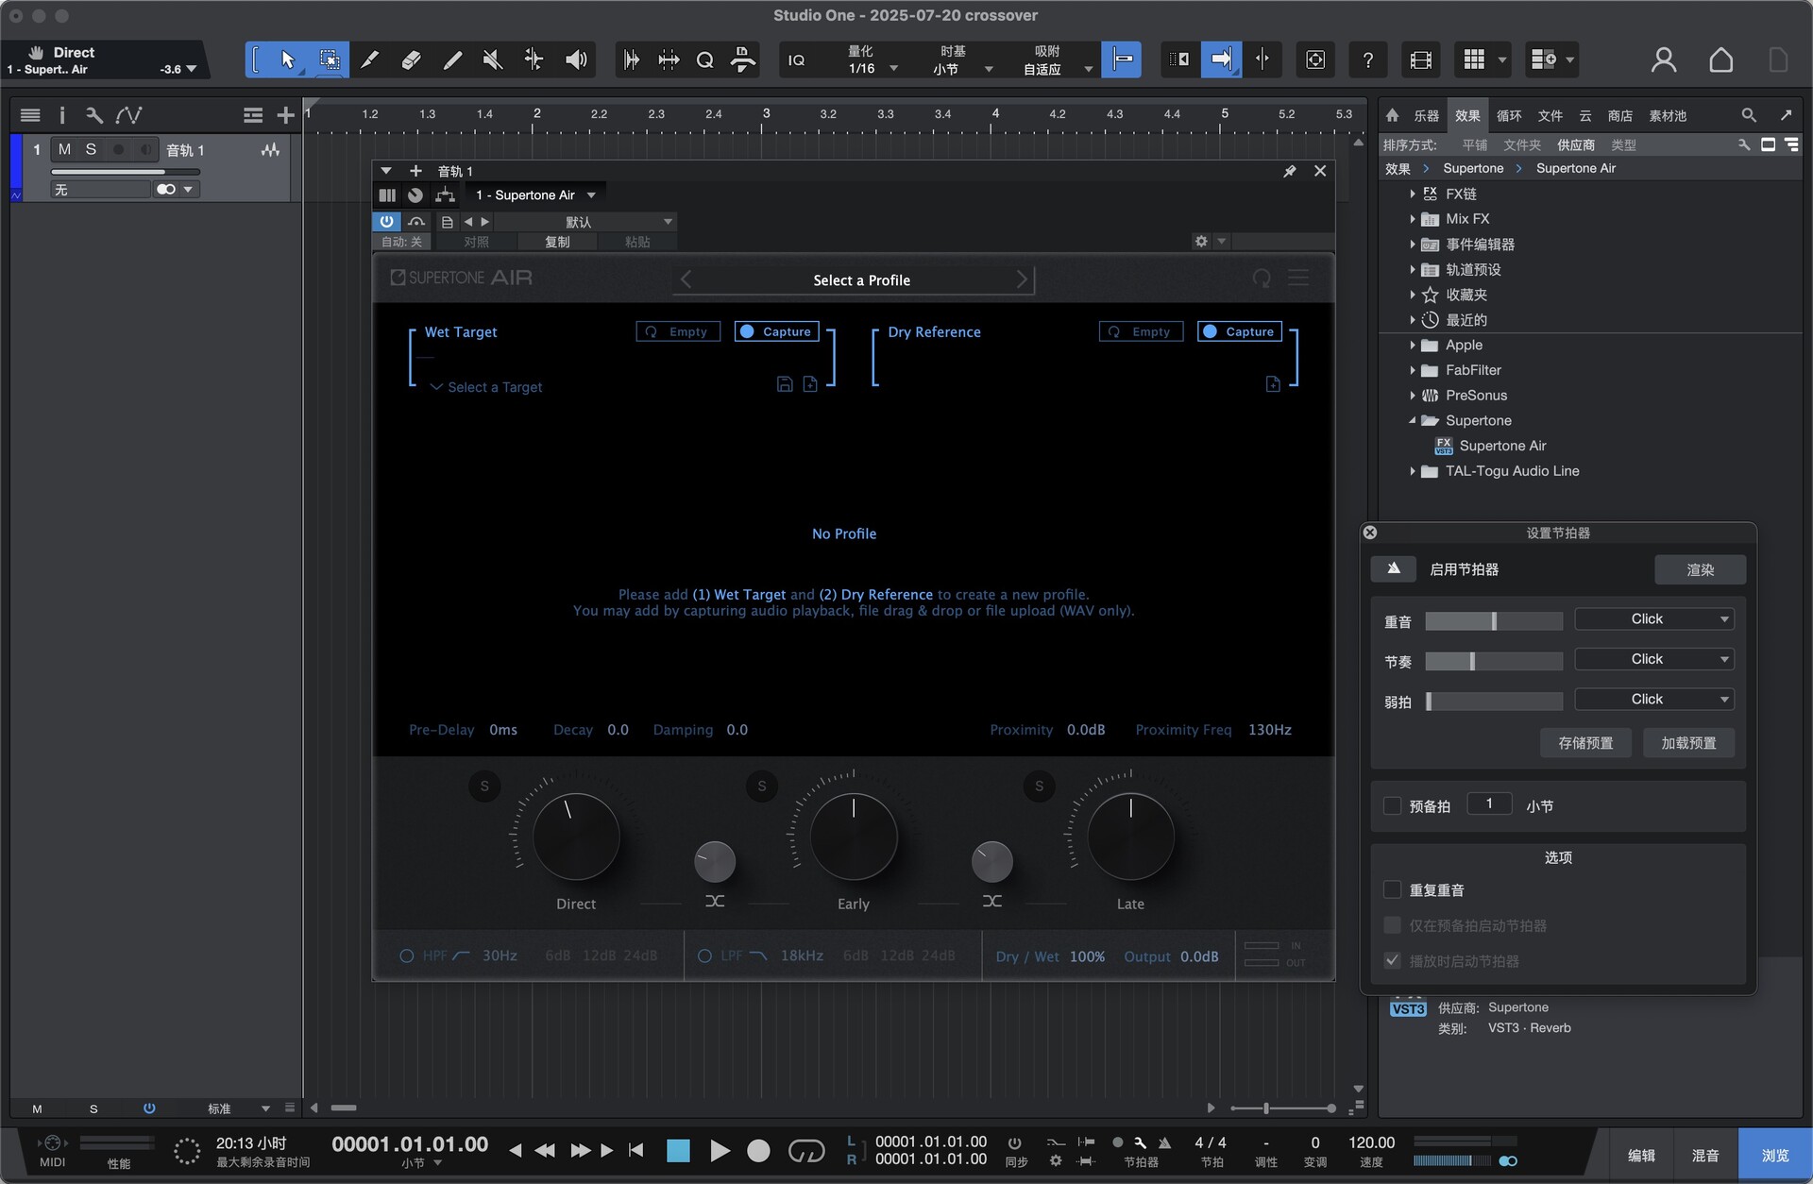This screenshot has width=1813, height=1184.
Task: Expand the FabFilter vendor folder
Action: point(1413,370)
